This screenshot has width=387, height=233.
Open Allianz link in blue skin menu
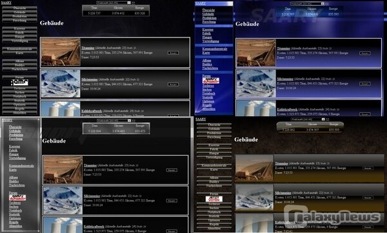point(206,60)
